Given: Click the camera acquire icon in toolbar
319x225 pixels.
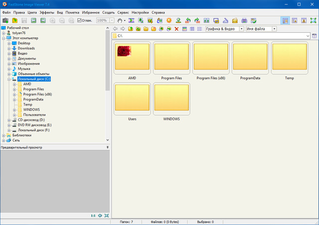Looking at the screenshot, I should 5,20.
